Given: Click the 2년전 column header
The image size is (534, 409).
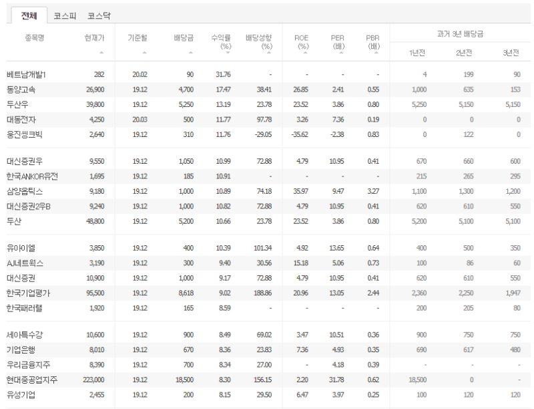Looking at the screenshot, I should 464,53.
